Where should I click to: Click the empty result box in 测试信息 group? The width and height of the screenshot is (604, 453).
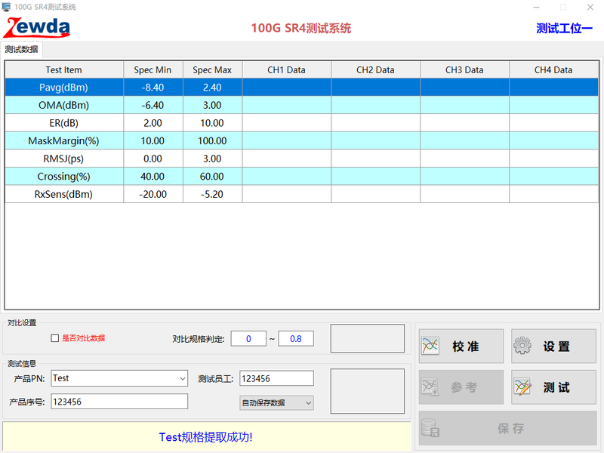368,391
